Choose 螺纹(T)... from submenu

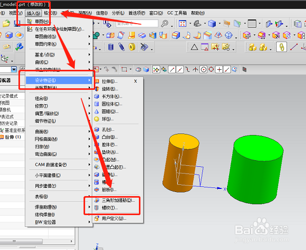pos(118,208)
